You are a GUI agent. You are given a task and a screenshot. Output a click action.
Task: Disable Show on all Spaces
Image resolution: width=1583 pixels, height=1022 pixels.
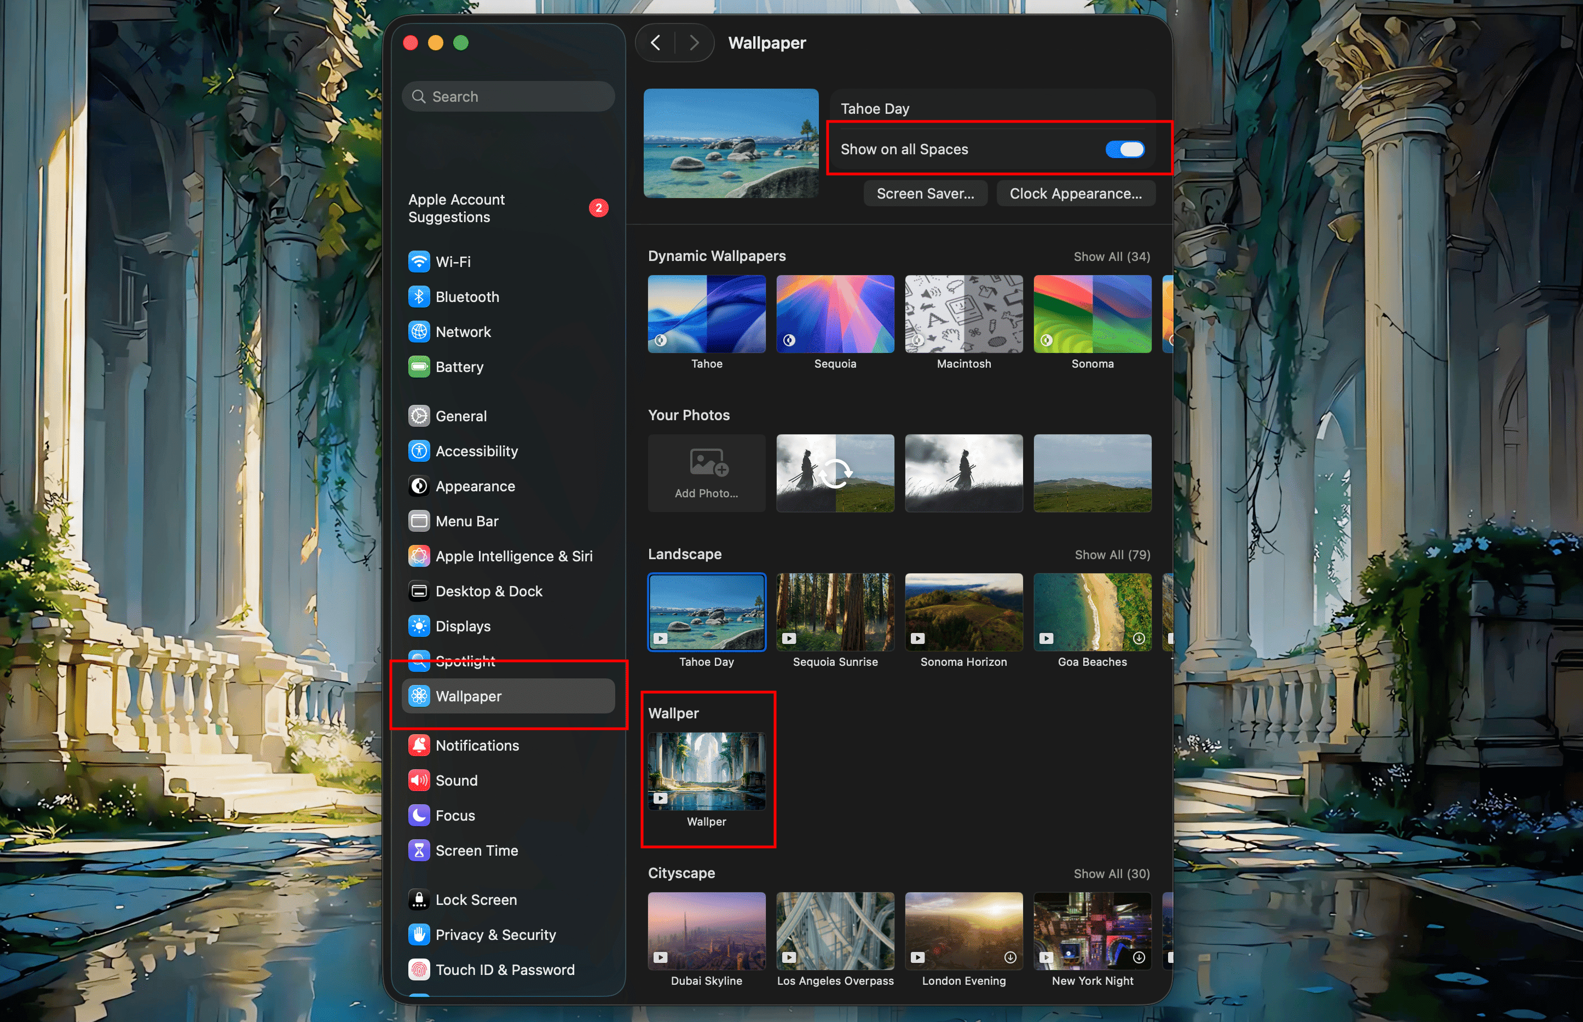pyautogui.click(x=1125, y=149)
